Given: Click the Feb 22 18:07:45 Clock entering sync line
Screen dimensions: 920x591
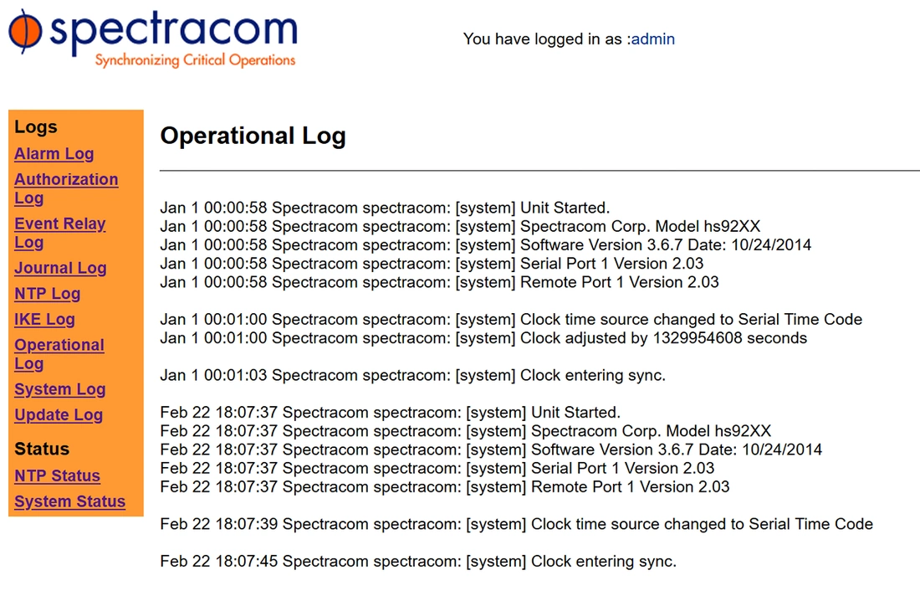Looking at the screenshot, I should 418,562.
